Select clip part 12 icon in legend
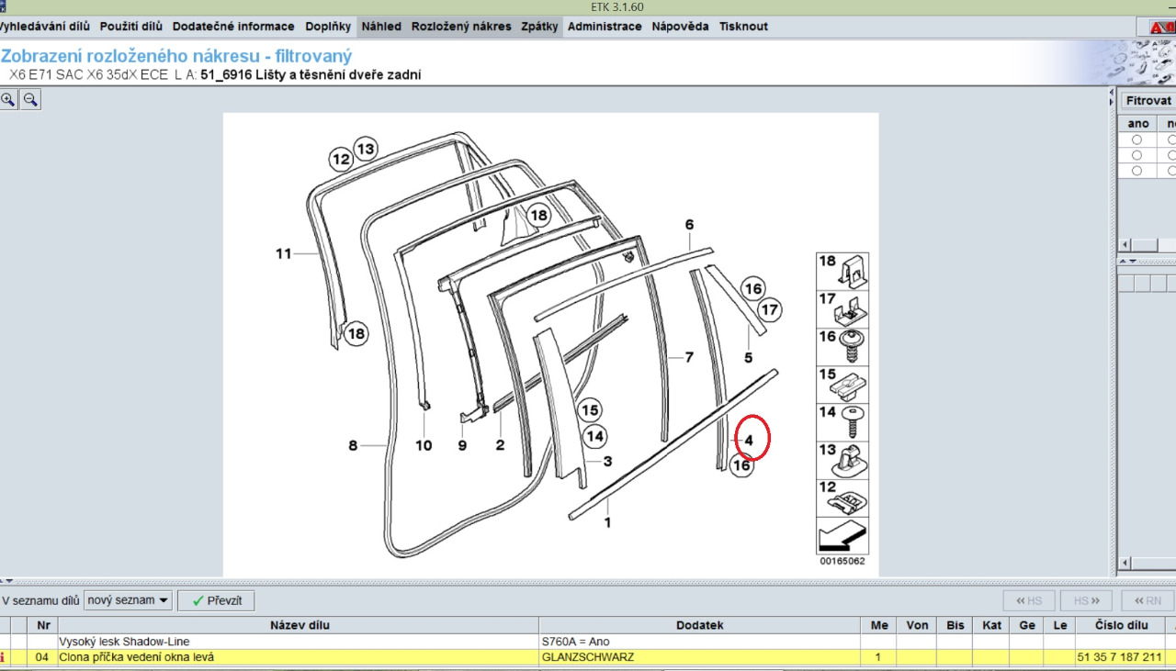The image size is (1176, 671). (x=842, y=497)
